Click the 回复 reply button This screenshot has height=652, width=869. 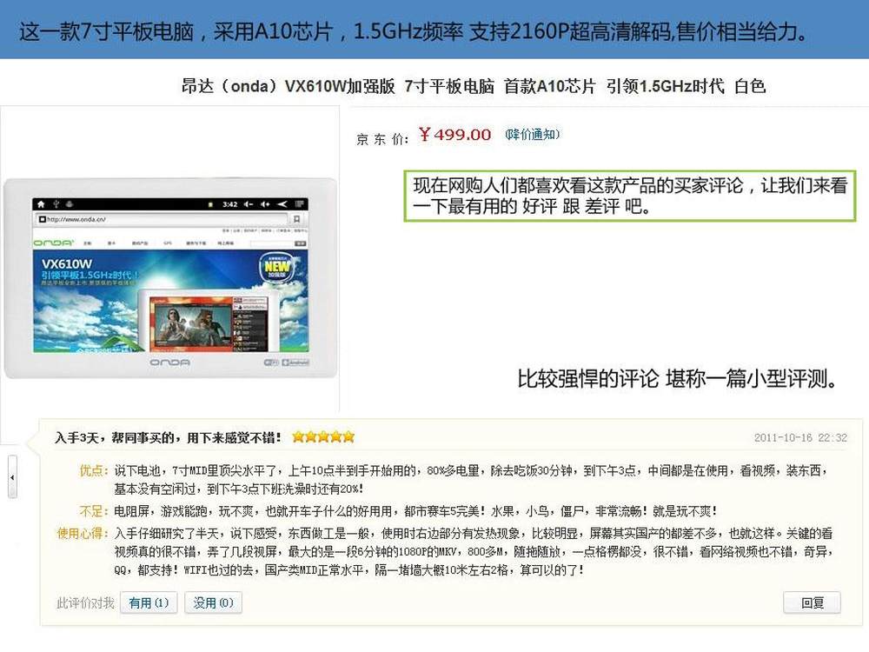coord(812,602)
